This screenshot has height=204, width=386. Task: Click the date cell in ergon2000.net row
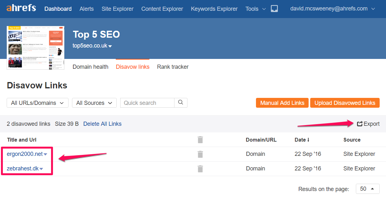coord(308,154)
